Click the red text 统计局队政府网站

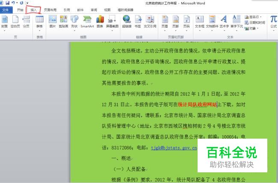click(197, 105)
